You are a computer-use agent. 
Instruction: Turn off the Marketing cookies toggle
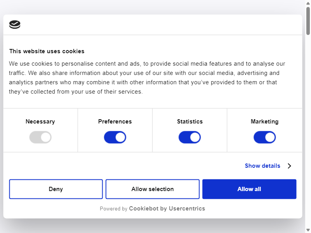click(265, 137)
